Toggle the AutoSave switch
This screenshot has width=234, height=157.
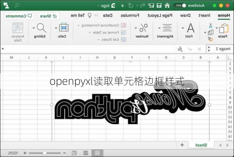pyautogui.click(x=180, y=5)
